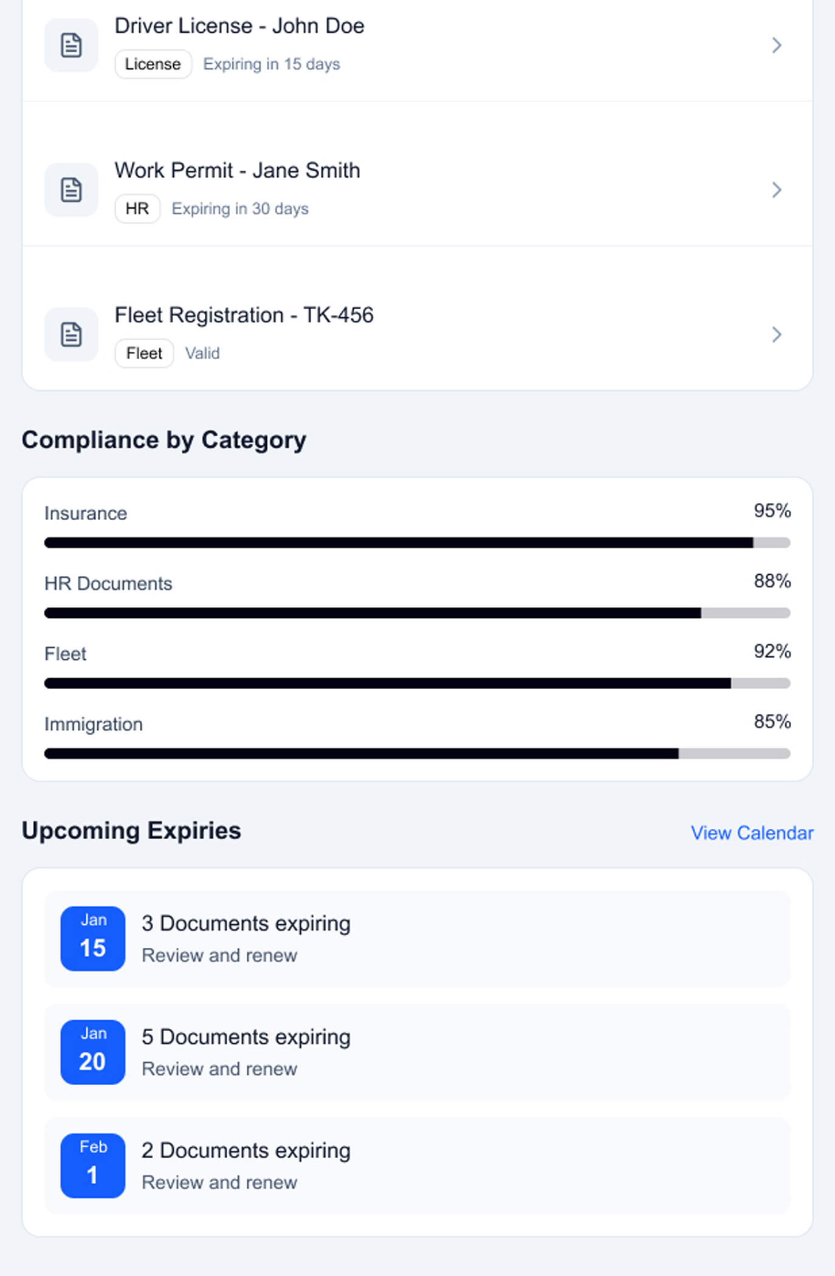The image size is (835, 1276).
Task: Click the Immigration compliance progress bar
Action: (417, 753)
